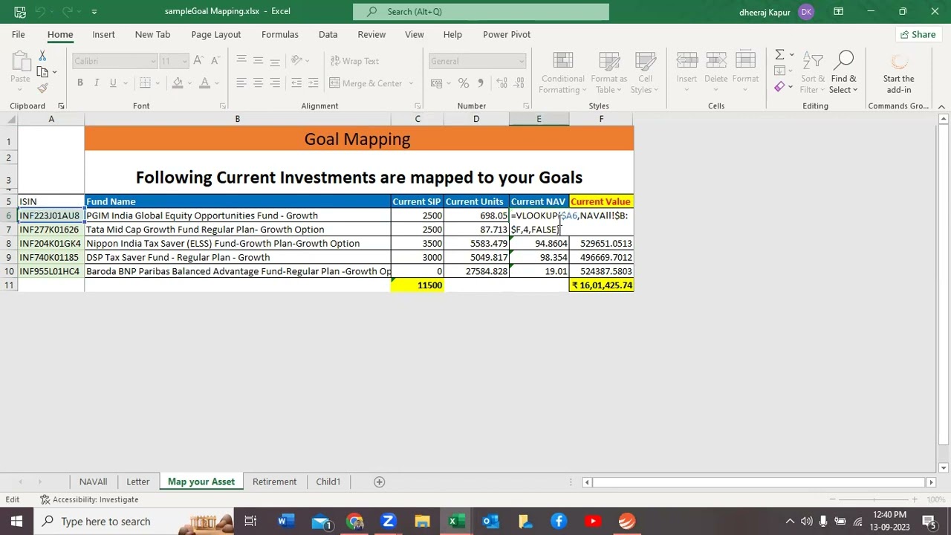Toggle Bold formatting

[79, 83]
